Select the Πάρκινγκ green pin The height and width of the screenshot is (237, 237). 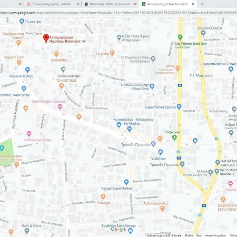pos(174,137)
